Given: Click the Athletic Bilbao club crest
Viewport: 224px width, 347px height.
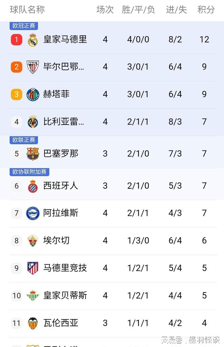Looking at the screenshot, I should (x=33, y=67).
